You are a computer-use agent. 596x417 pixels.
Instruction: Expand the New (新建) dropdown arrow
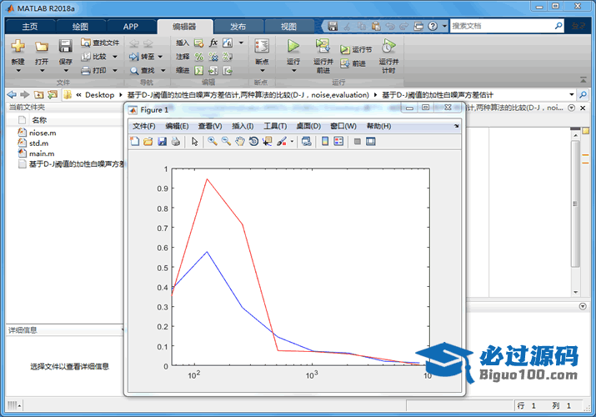click(18, 71)
